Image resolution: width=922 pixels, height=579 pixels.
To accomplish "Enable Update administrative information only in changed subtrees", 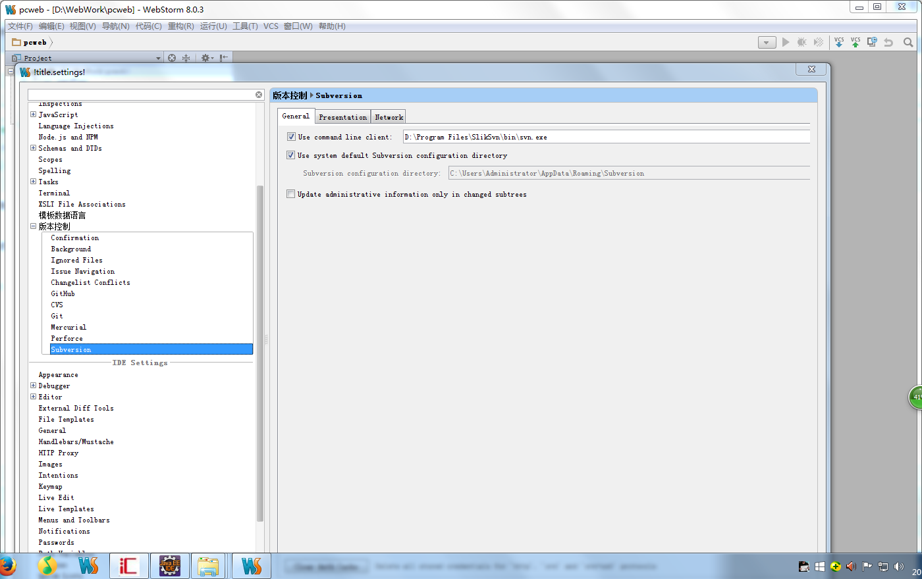I will point(290,194).
